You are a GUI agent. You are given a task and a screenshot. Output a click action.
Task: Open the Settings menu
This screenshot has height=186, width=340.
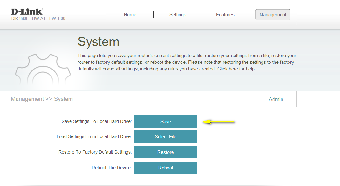coord(178,15)
